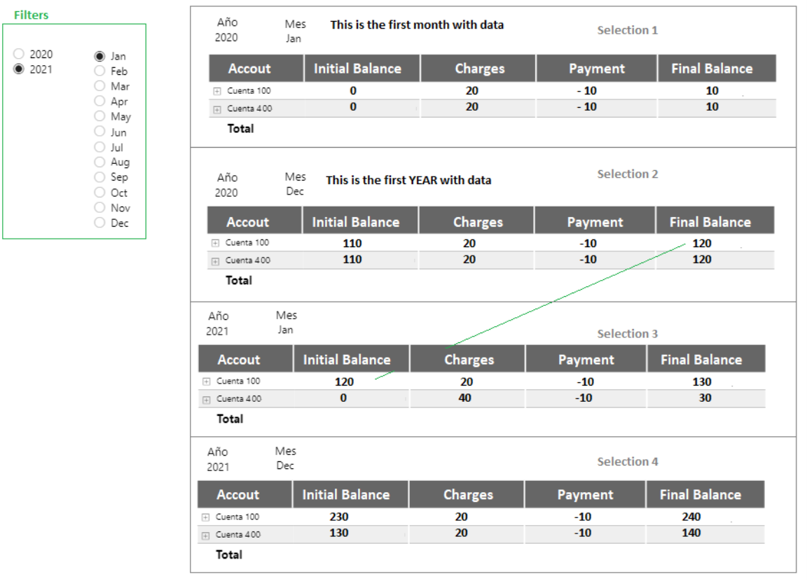This screenshot has height=581, width=807.
Task: Click Total row in Selection 4 table
Action: [229, 554]
